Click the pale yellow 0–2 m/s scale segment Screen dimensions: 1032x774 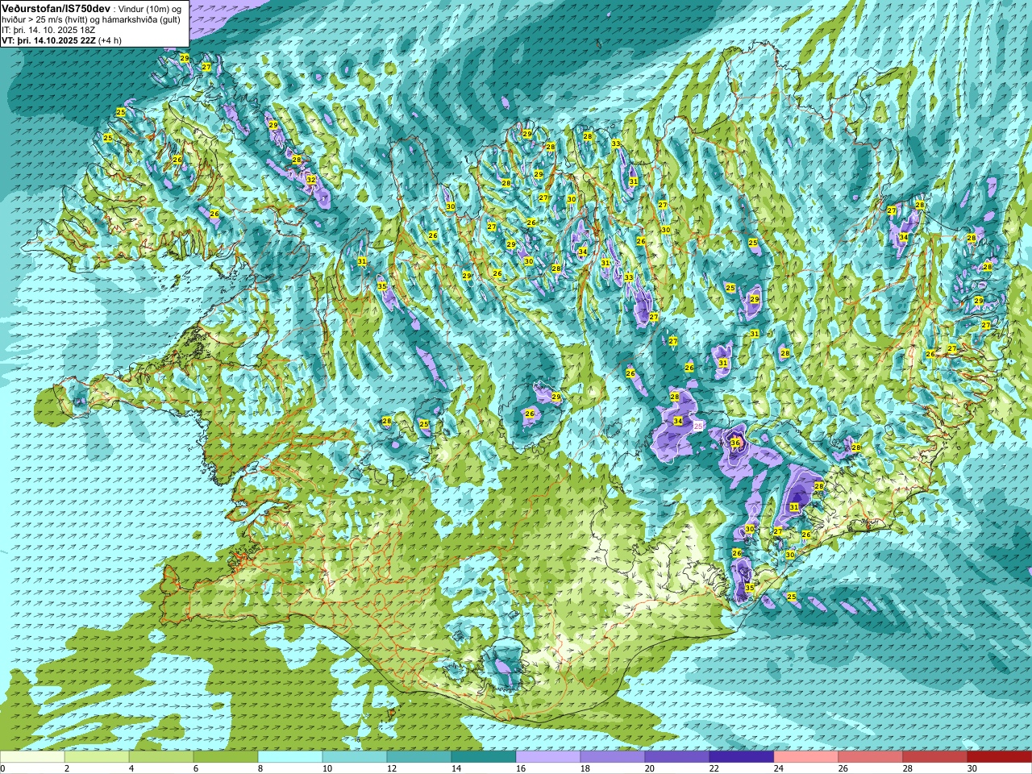click(32, 757)
